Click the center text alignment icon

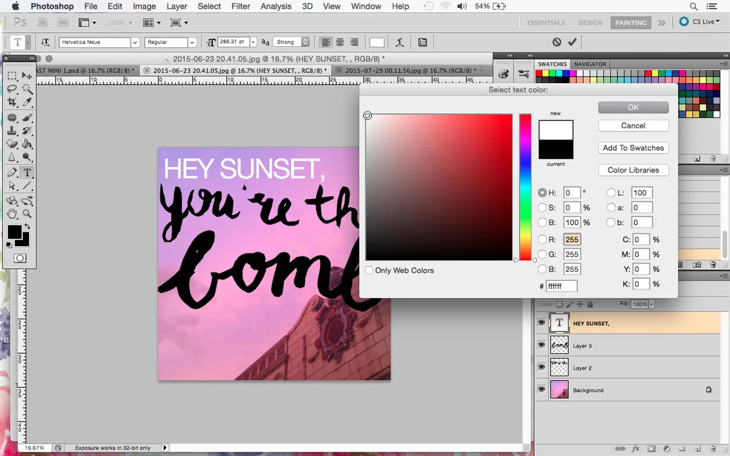[340, 42]
